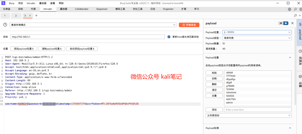The image size is (302, 134).
Task: Open the Intruder menu in the menu bar
Action: pos(31,3)
